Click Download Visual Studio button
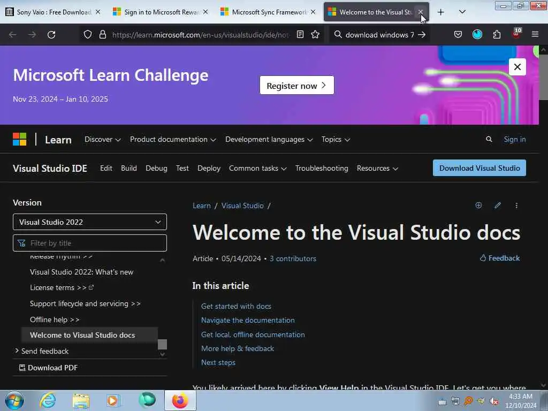Screen dimensions: 548x411 point(479,168)
